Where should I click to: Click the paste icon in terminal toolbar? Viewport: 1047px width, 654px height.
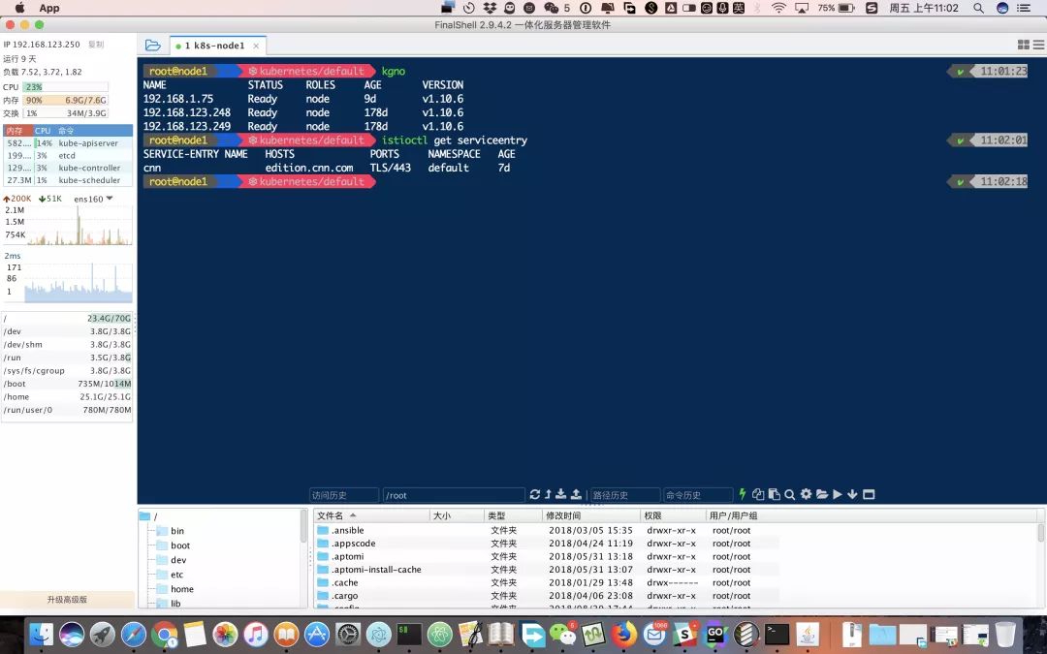point(774,494)
